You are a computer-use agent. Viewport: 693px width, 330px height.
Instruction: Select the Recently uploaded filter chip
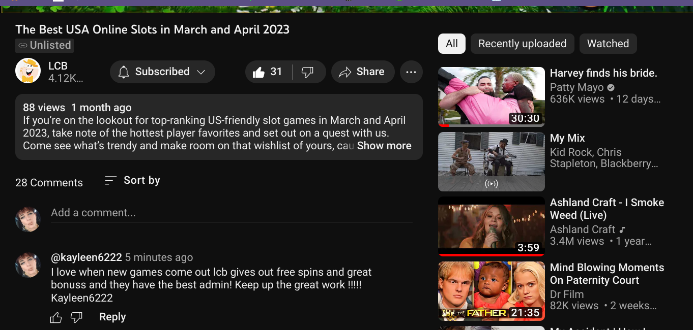(x=523, y=44)
